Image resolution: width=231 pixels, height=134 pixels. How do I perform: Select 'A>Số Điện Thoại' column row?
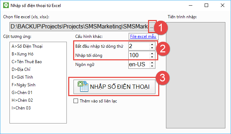point(38,46)
